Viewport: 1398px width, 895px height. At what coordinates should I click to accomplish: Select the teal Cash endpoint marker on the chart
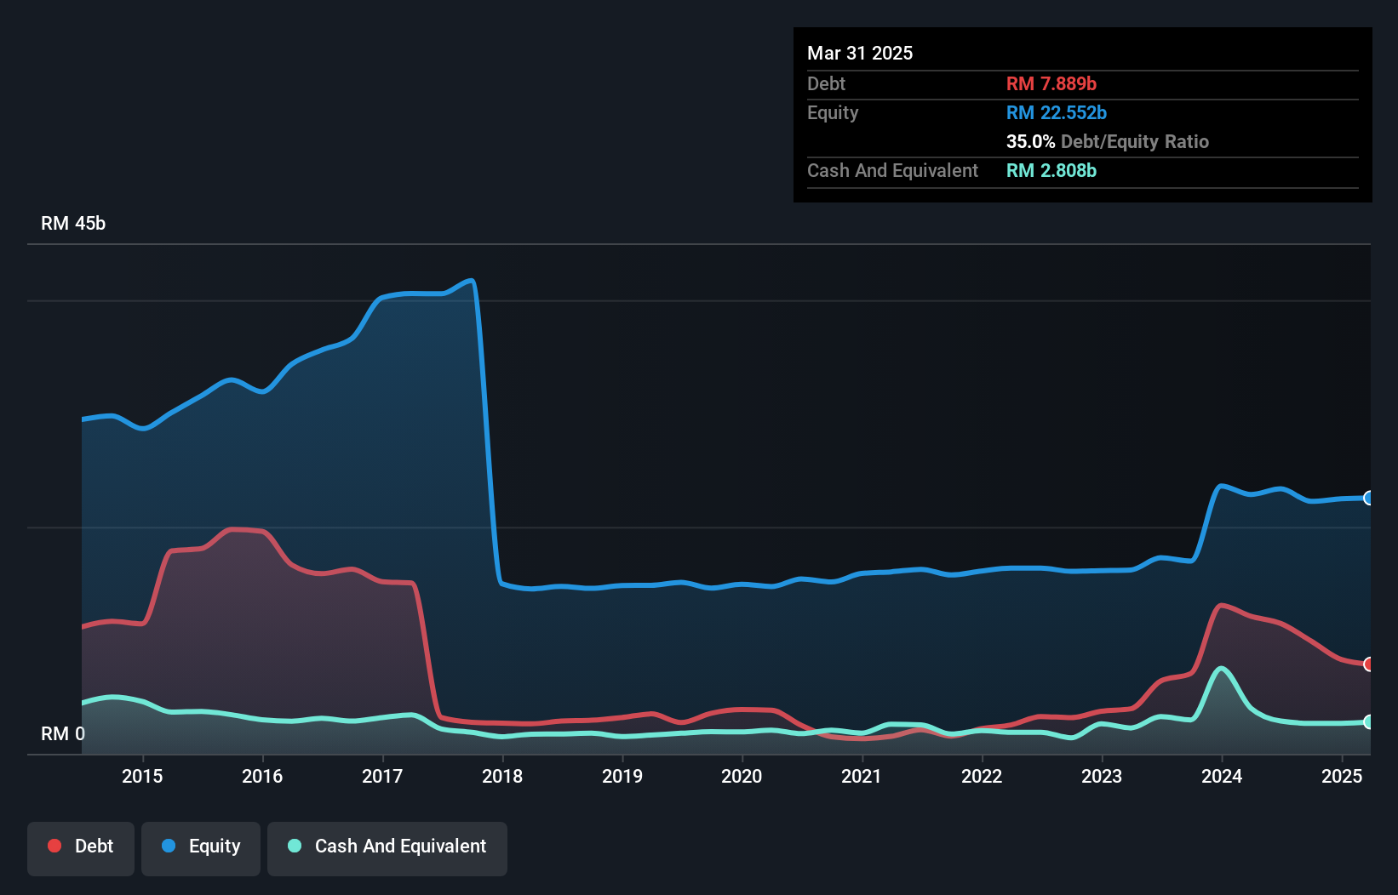1369,721
